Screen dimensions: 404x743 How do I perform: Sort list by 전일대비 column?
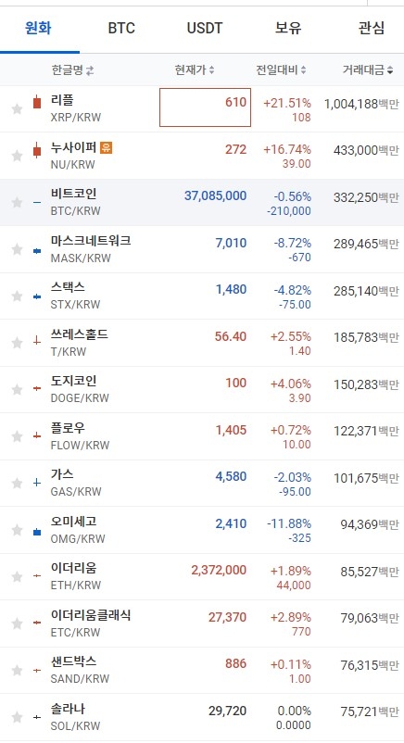(x=281, y=70)
